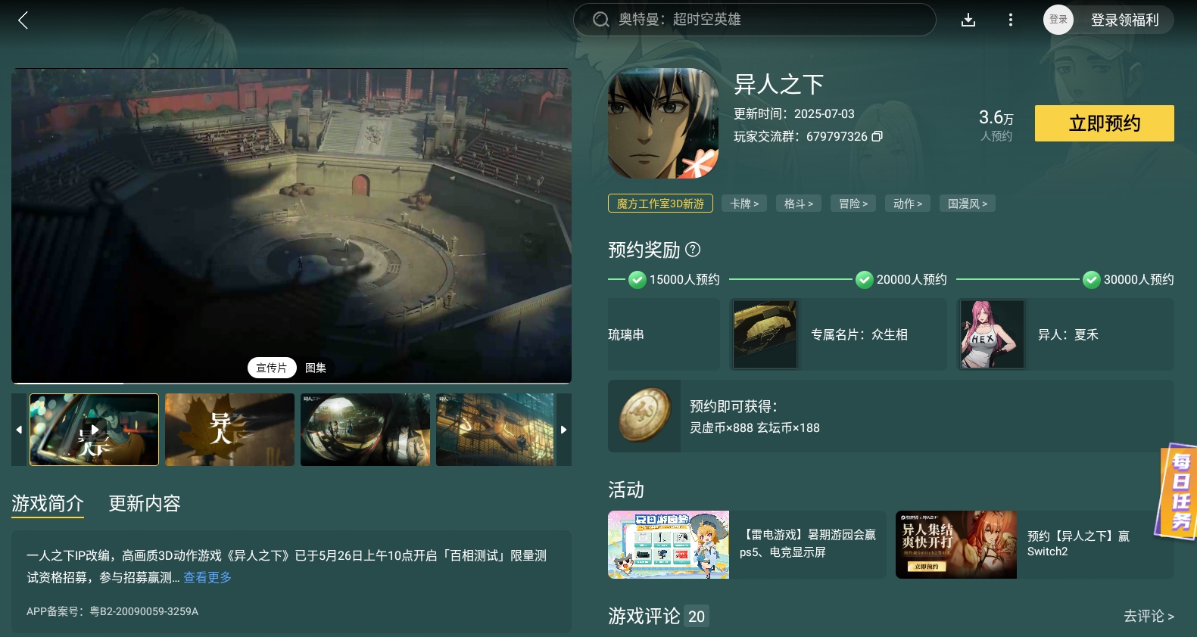
Task: Expand the 冒险 category tag
Action: coord(853,204)
